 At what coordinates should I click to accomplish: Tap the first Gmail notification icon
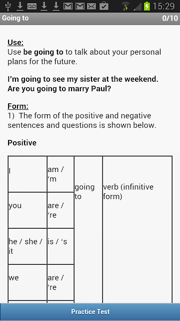[68, 7]
